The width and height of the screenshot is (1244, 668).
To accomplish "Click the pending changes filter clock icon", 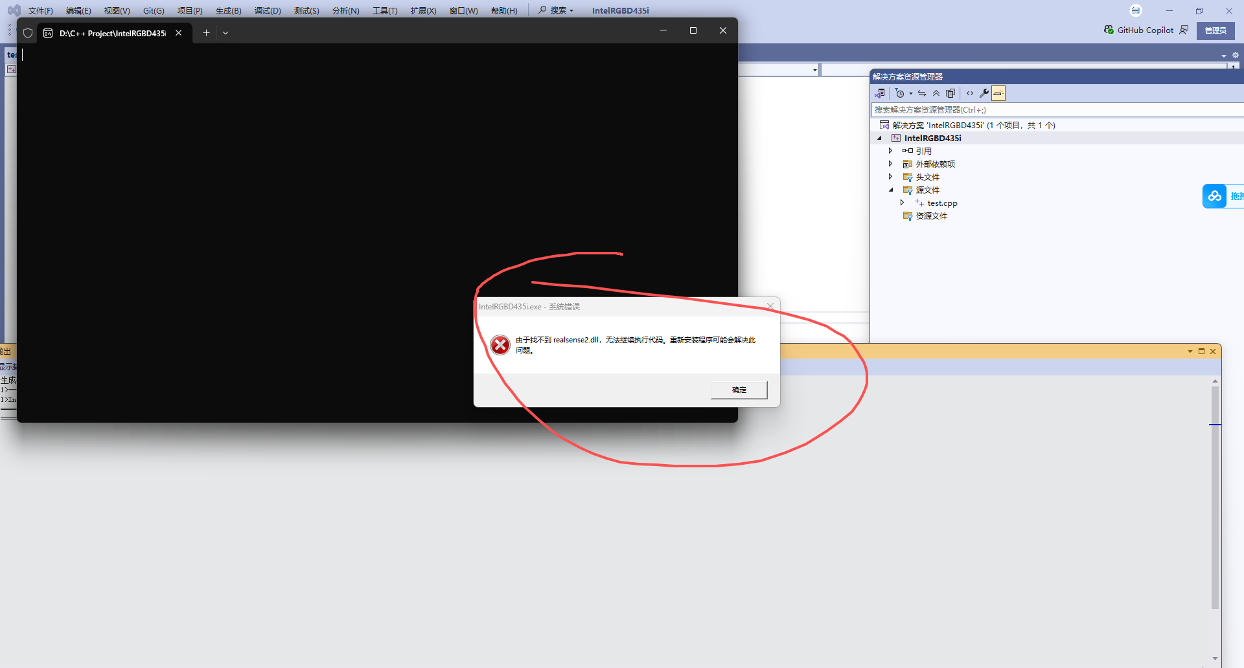I will [x=899, y=93].
